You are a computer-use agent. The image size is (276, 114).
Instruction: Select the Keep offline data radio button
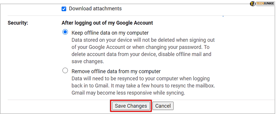click(x=65, y=32)
